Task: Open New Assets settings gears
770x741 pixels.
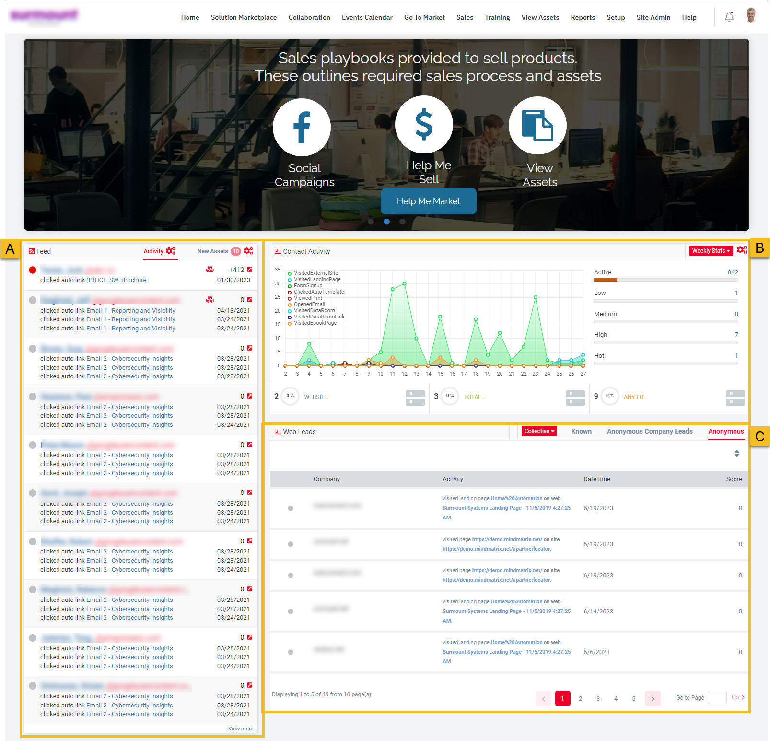Action: point(248,251)
